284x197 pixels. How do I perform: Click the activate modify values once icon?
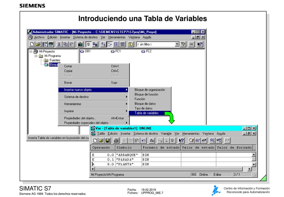pos(219,140)
